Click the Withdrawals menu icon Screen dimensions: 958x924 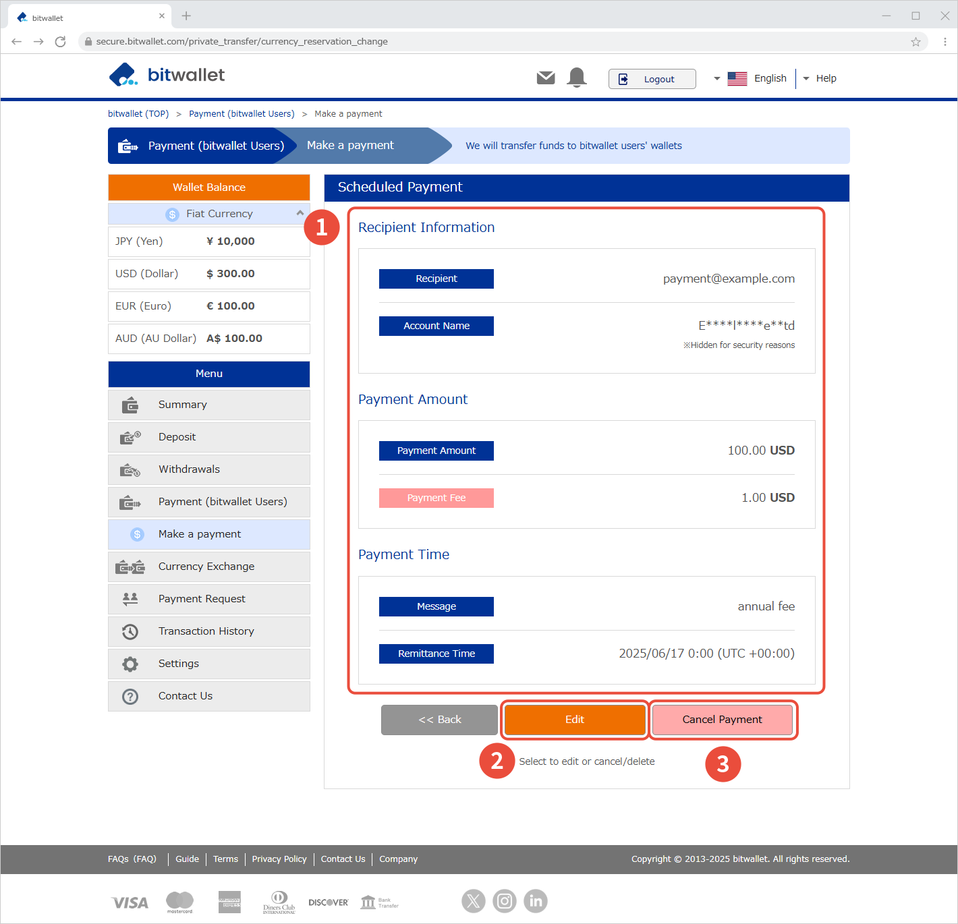pyautogui.click(x=130, y=470)
